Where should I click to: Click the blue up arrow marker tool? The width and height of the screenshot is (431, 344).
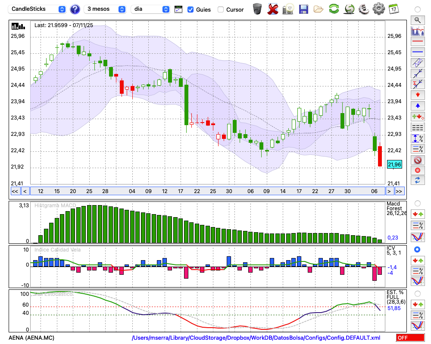(417, 105)
